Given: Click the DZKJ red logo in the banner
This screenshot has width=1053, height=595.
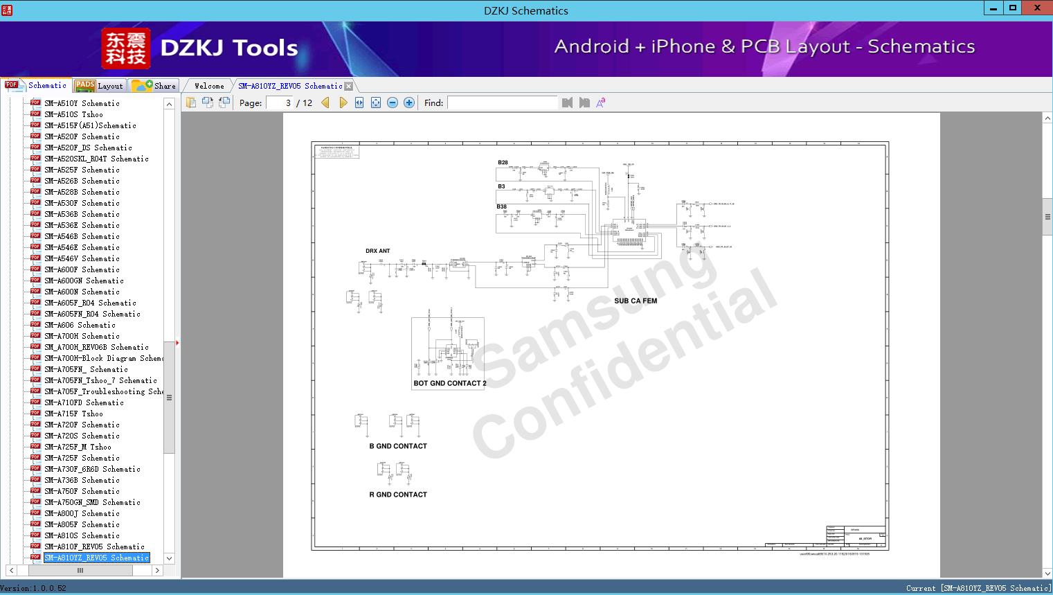Looking at the screenshot, I should tap(126, 48).
